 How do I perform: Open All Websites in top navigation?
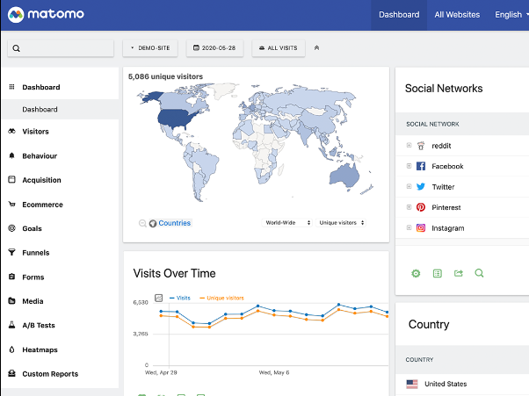click(457, 15)
